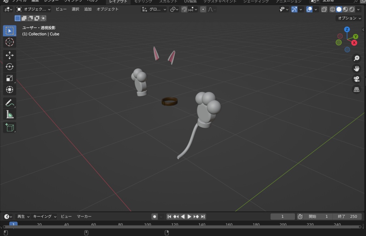366x236 pixels.
Task: Play the animation forward
Action: [x=189, y=217]
